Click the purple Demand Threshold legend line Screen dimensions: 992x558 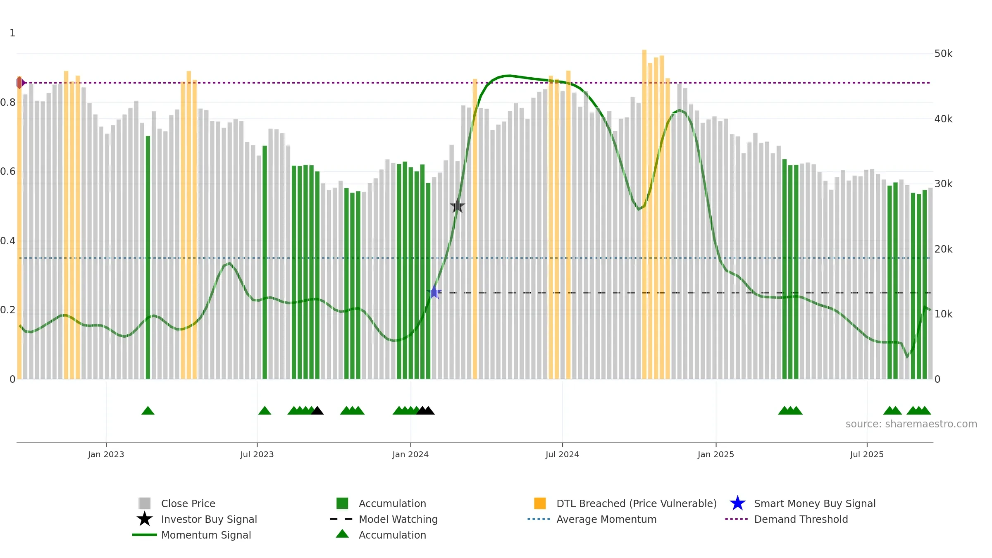point(737,519)
